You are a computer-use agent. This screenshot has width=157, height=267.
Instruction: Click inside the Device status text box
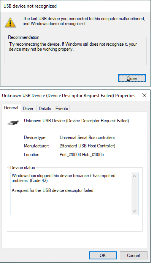click(75, 193)
